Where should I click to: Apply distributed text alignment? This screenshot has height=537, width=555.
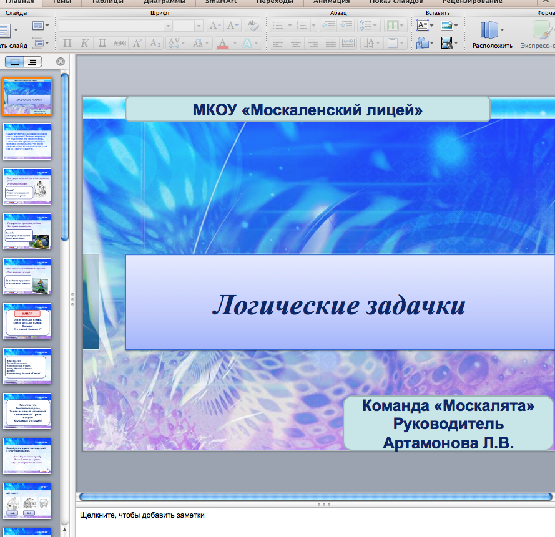(x=348, y=43)
